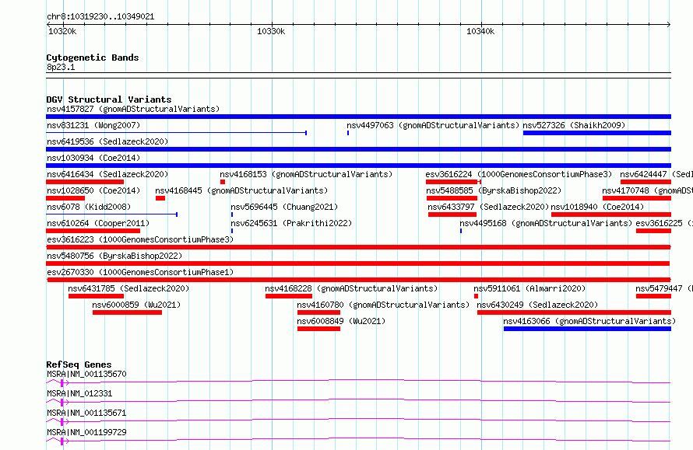Open nsv610264 (Cooper2011) variant label

click(98, 223)
